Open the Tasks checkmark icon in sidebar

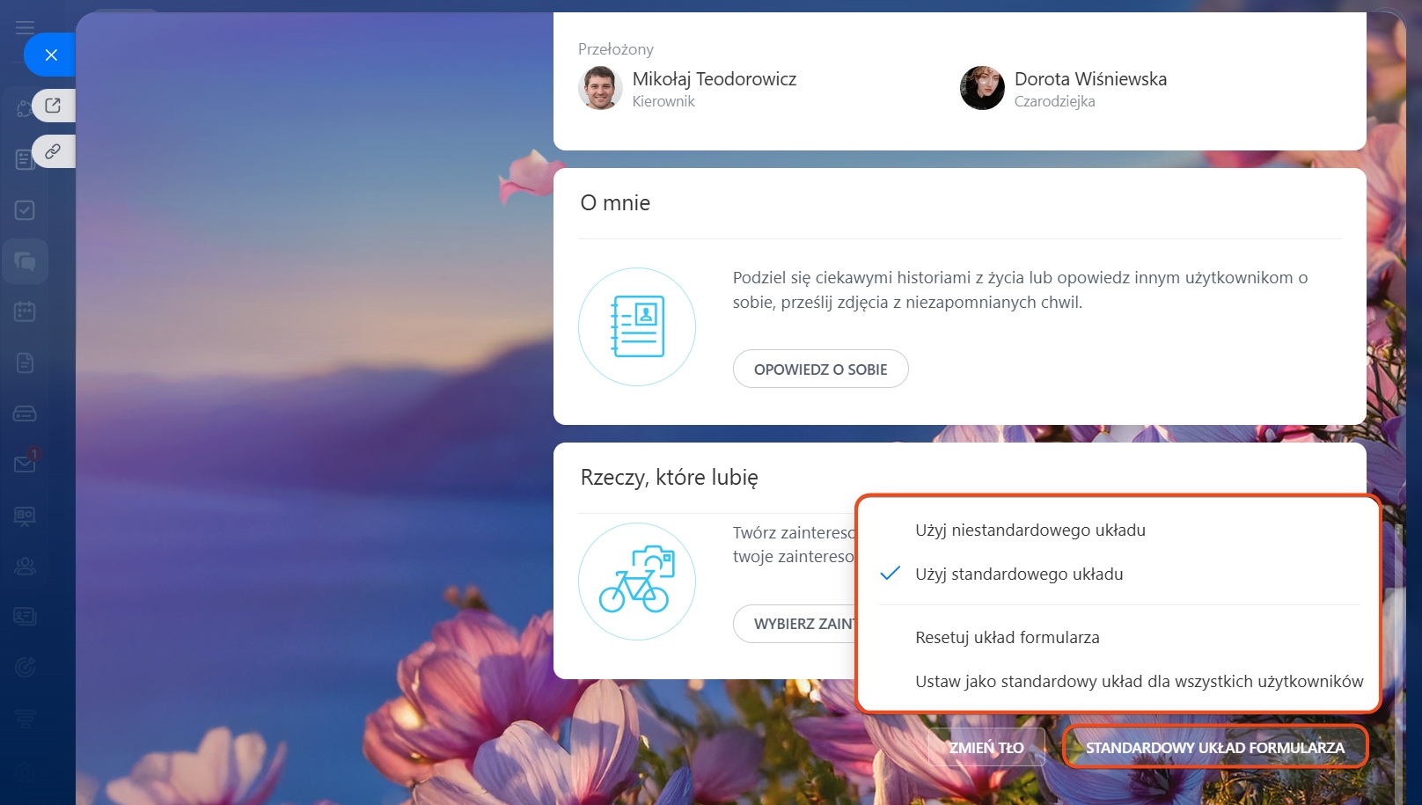click(25, 210)
